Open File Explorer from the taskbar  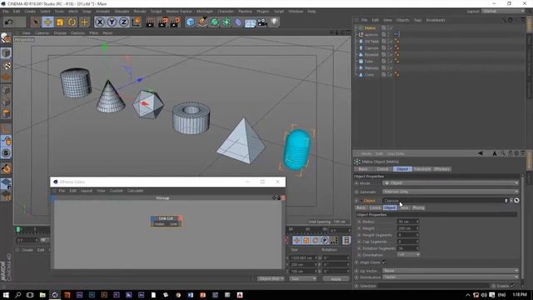[x=42, y=295]
